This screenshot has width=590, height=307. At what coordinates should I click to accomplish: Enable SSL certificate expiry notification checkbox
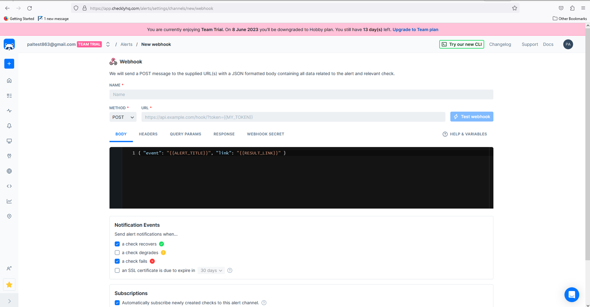pyautogui.click(x=117, y=270)
